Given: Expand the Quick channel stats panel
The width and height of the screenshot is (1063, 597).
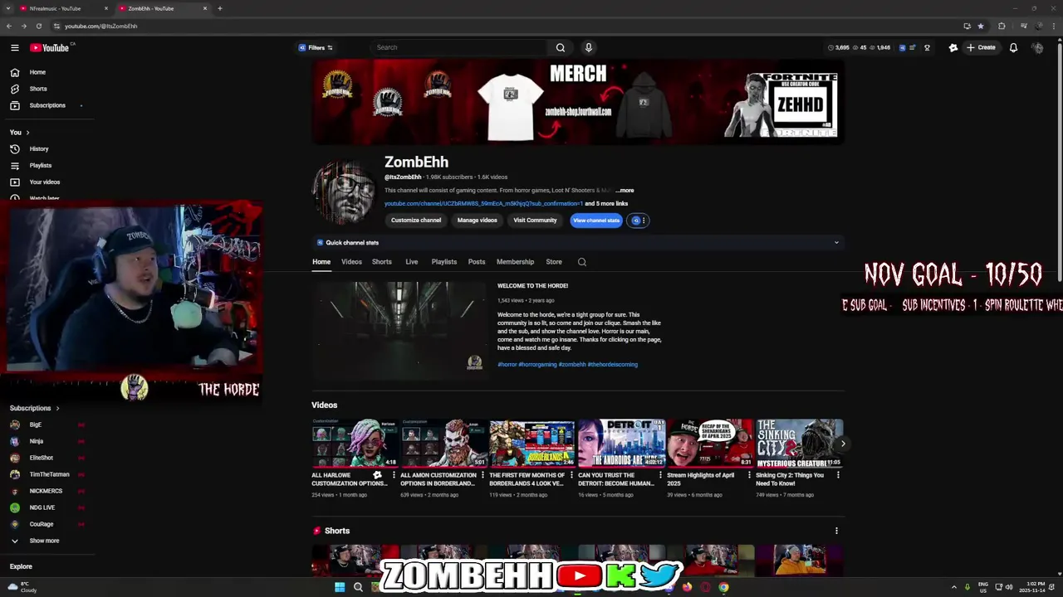Looking at the screenshot, I should tap(836, 243).
